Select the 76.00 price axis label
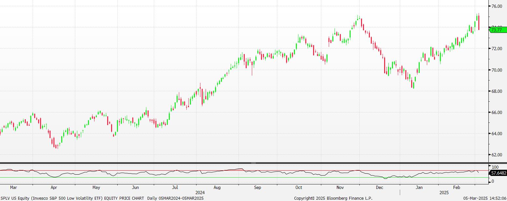The height and width of the screenshot is (201, 507). [497, 6]
